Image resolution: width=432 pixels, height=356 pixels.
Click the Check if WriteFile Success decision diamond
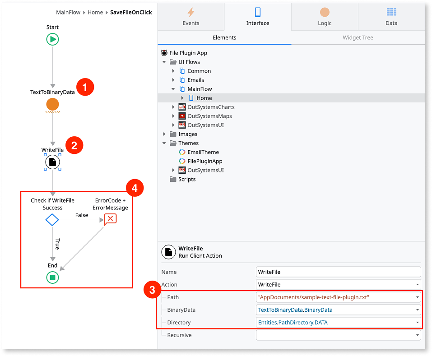click(52, 220)
